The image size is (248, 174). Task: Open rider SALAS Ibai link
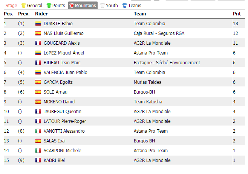point(55,141)
